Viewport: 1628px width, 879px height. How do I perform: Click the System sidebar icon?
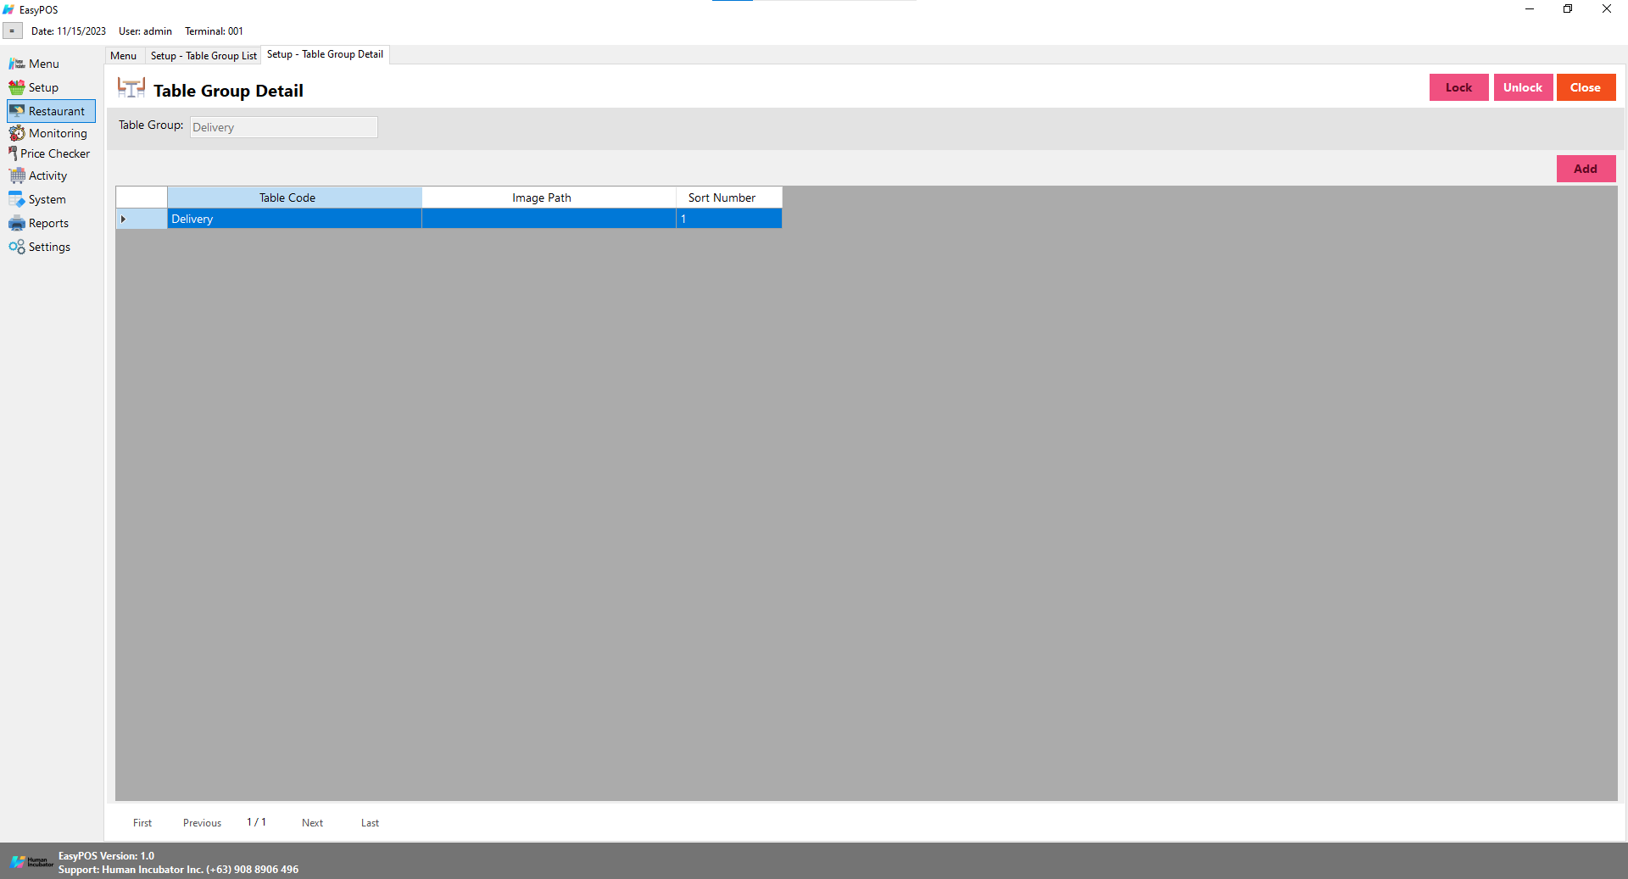tap(16, 199)
